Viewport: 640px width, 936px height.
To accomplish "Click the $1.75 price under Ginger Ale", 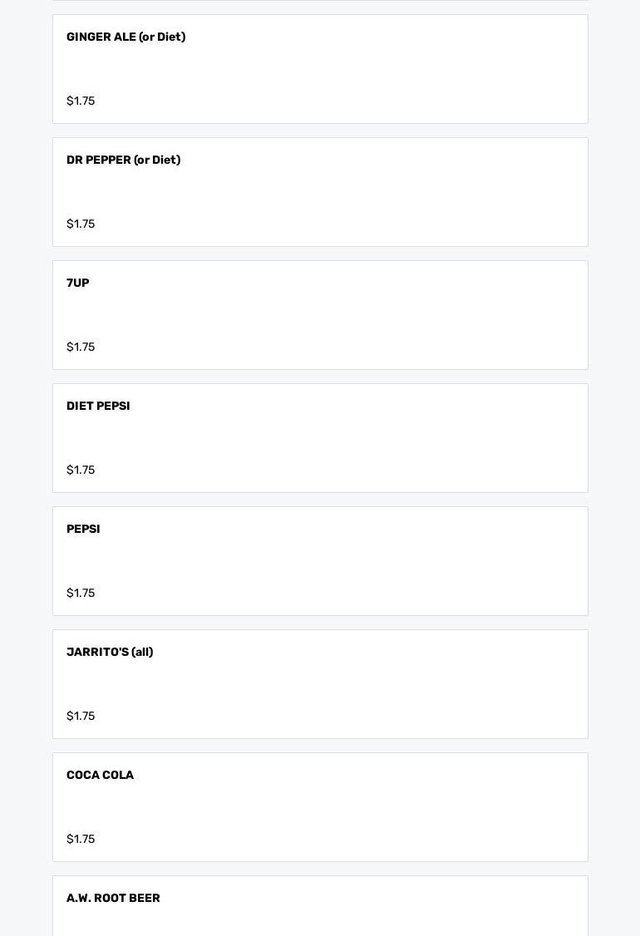I will coord(81,101).
